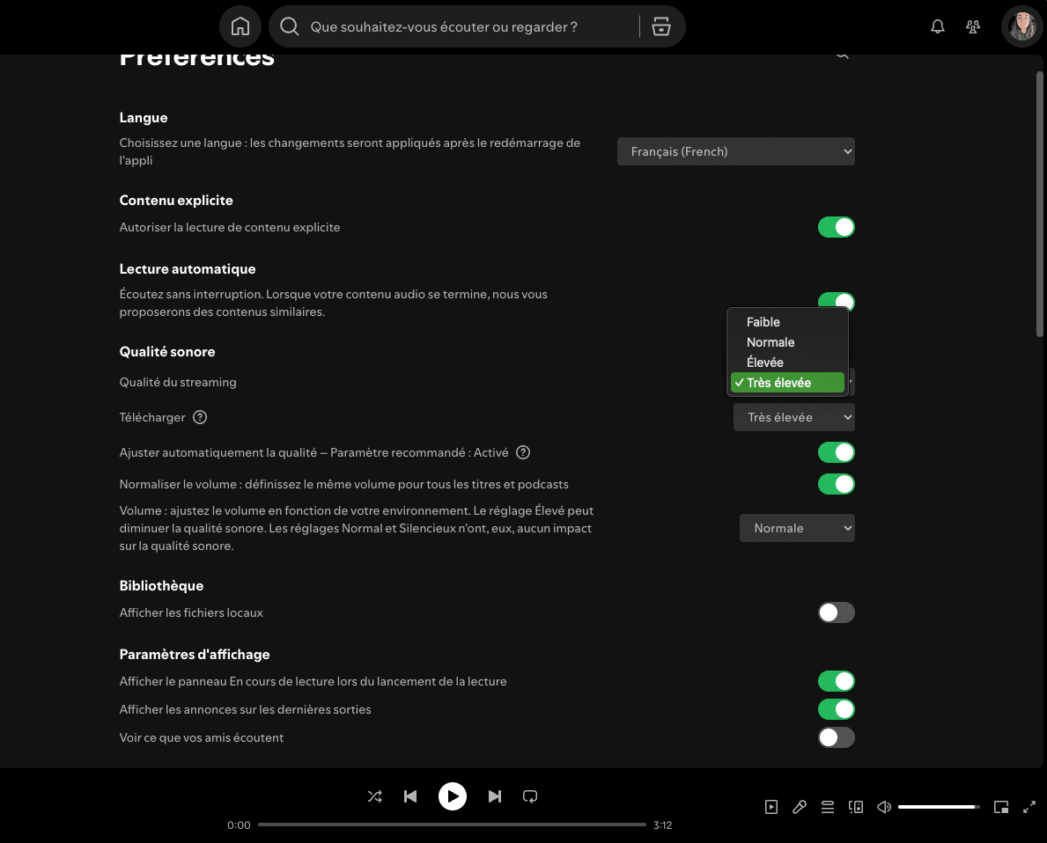Click the help icon next to Télécharger
The image size is (1047, 843).
[200, 417]
